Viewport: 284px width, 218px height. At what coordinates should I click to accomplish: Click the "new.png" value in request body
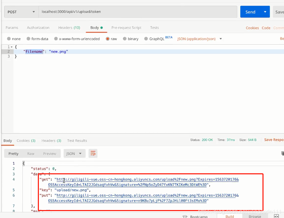(x=58, y=52)
